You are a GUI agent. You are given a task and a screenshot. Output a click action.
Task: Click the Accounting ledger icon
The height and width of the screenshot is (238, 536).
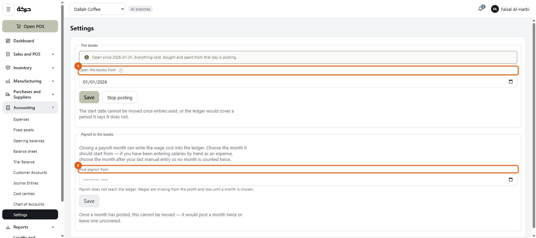(8, 108)
